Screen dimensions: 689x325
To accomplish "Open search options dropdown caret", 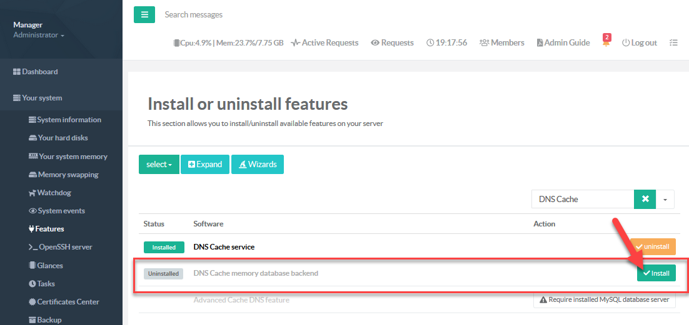I will point(665,200).
